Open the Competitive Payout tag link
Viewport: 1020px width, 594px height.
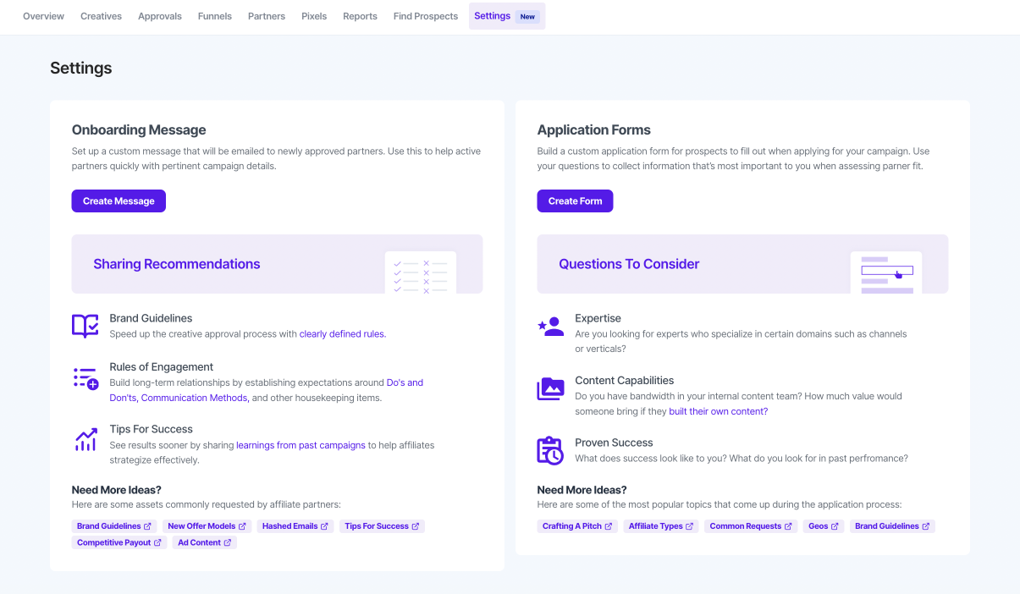pyautogui.click(x=119, y=543)
